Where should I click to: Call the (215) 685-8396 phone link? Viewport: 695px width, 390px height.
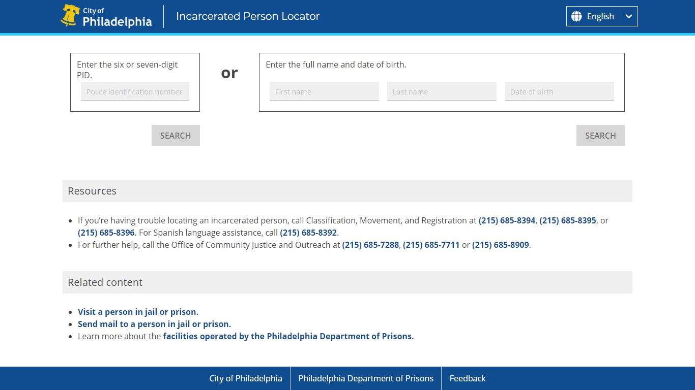[x=106, y=233]
